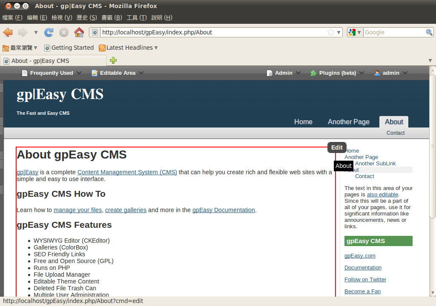436x306 pixels.
Task: Click the also editable link in the sidebar
Action: 382,195
